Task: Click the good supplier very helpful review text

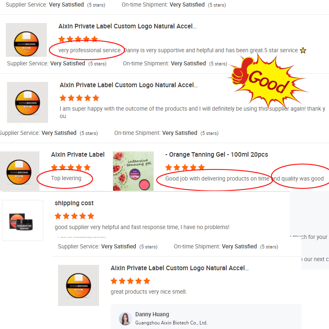Action: [x=142, y=227]
